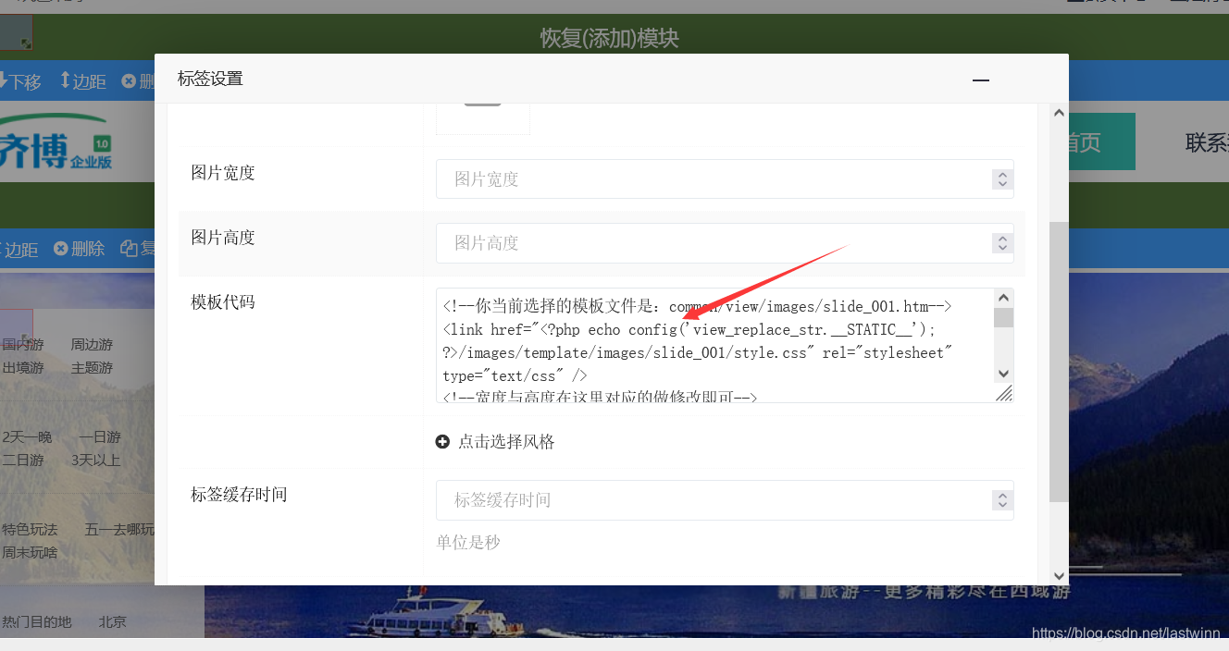Select the 一日游 duration link
Image resolution: width=1229 pixels, height=651 pixels.
(100, 437)
